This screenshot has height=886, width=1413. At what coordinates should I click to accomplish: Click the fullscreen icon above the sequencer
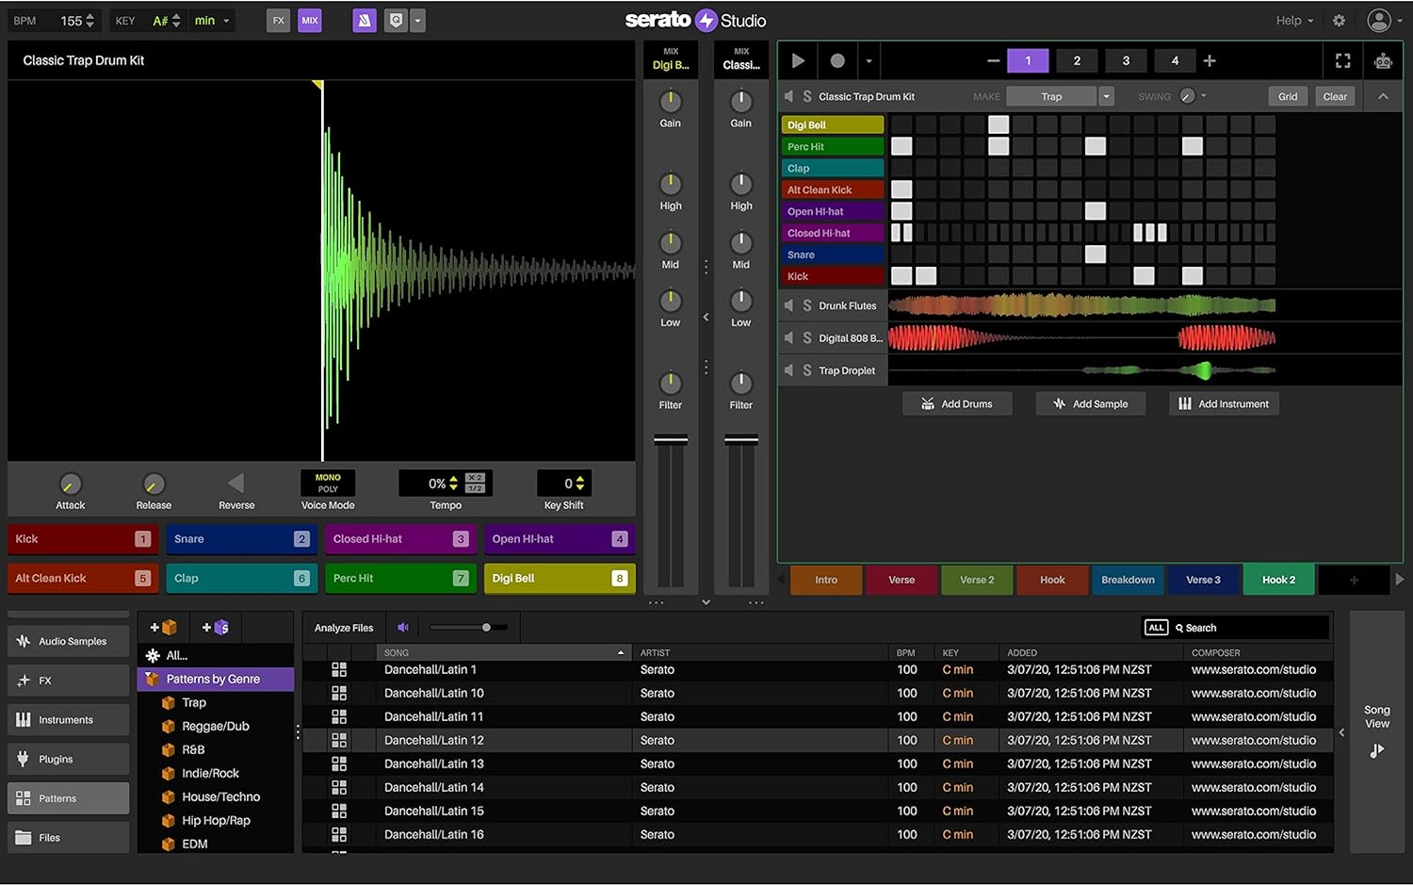click(1342, 60)
